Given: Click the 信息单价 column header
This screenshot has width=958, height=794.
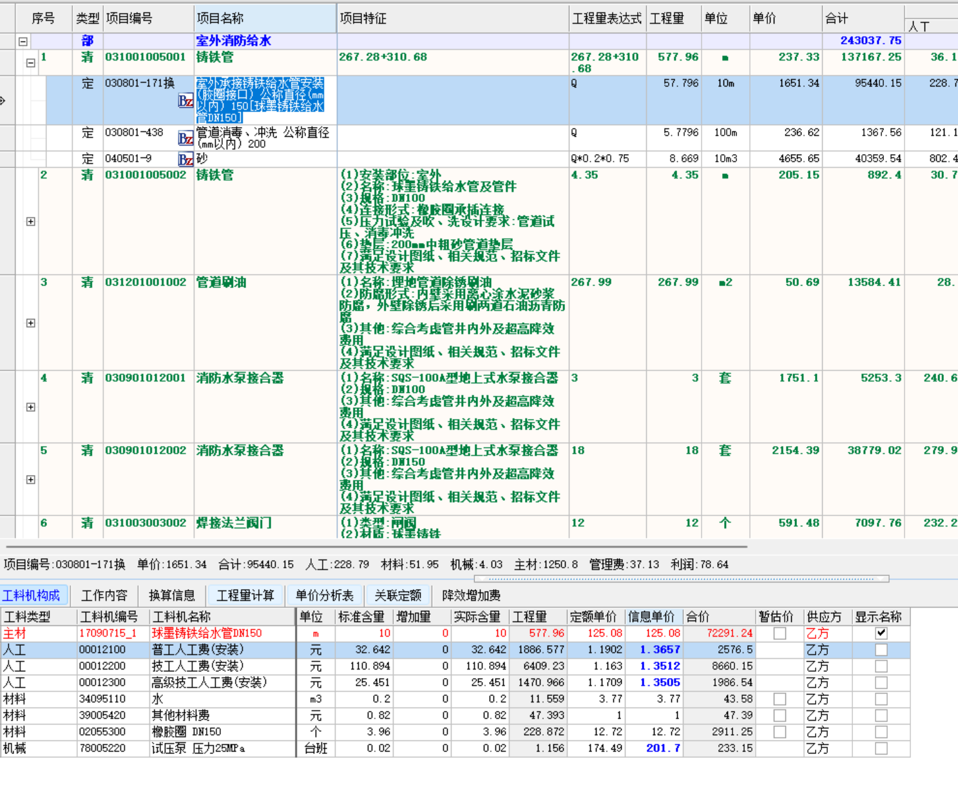Looking at the screenshot, I should tap(654, 617).
